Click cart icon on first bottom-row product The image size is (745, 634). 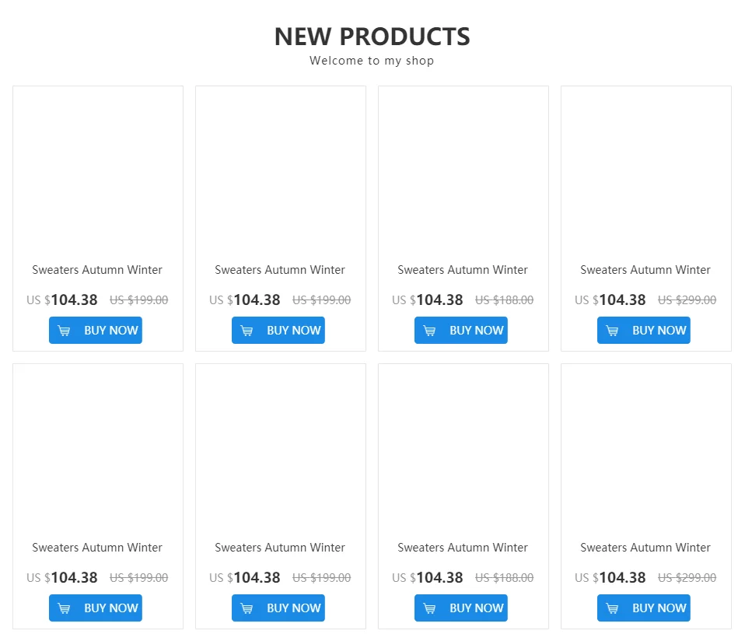tap(65, 608)
